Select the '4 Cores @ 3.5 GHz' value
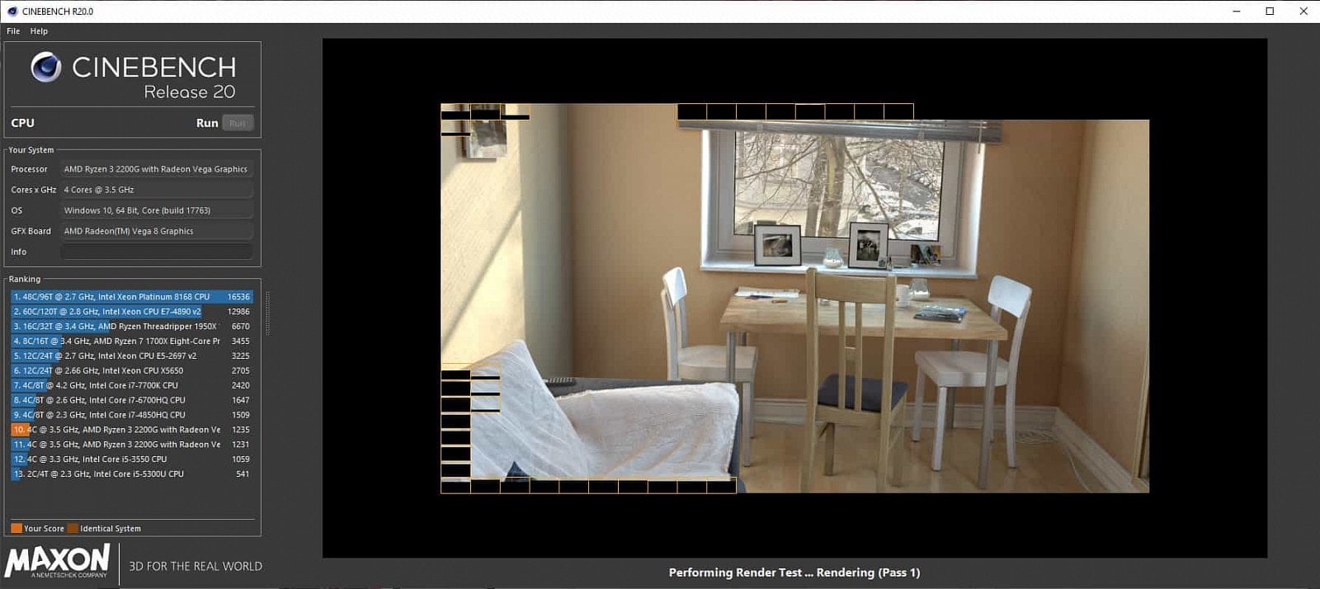 157,190
